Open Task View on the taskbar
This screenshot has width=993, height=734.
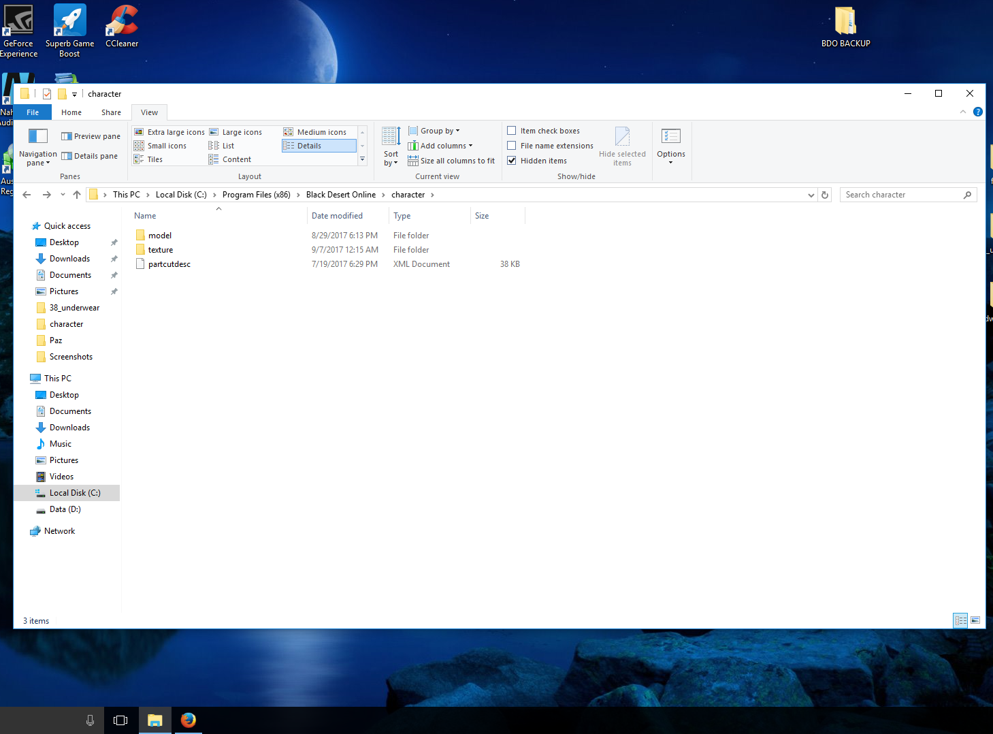point(120,720)
